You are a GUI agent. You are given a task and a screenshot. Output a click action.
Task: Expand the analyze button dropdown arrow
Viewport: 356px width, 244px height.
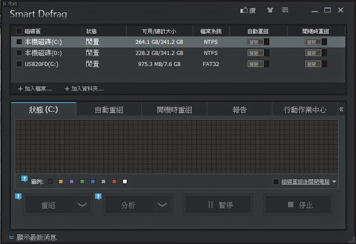pyautogui.click(x=162, y=205)
